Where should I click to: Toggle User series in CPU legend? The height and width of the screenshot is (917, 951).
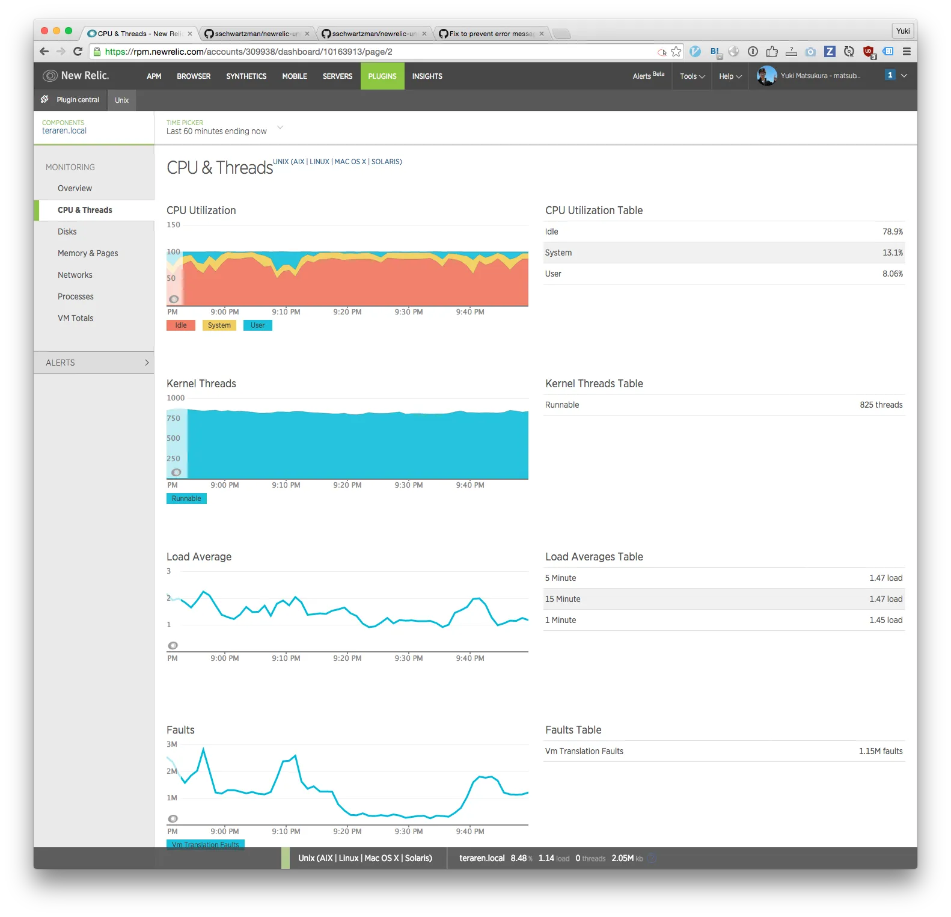click(258, 325)
